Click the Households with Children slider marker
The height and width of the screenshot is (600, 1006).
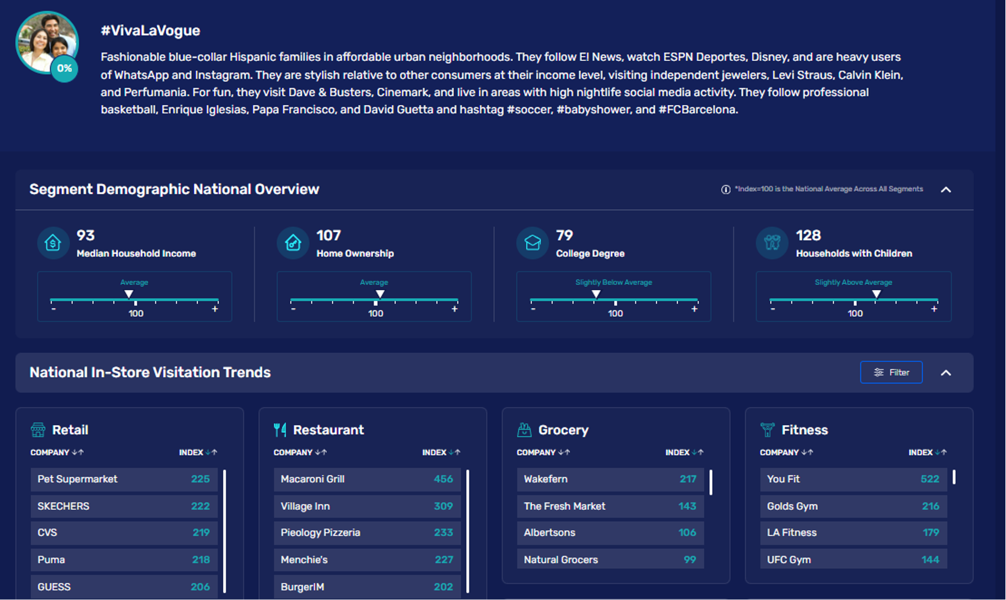(x=877, y=294)
